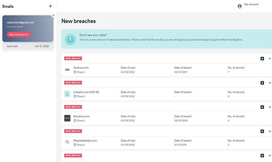The image size is (272, 162).
Task: Click the Bonobos logo icon
Action: pyautogui.click(x=67, y=118)
